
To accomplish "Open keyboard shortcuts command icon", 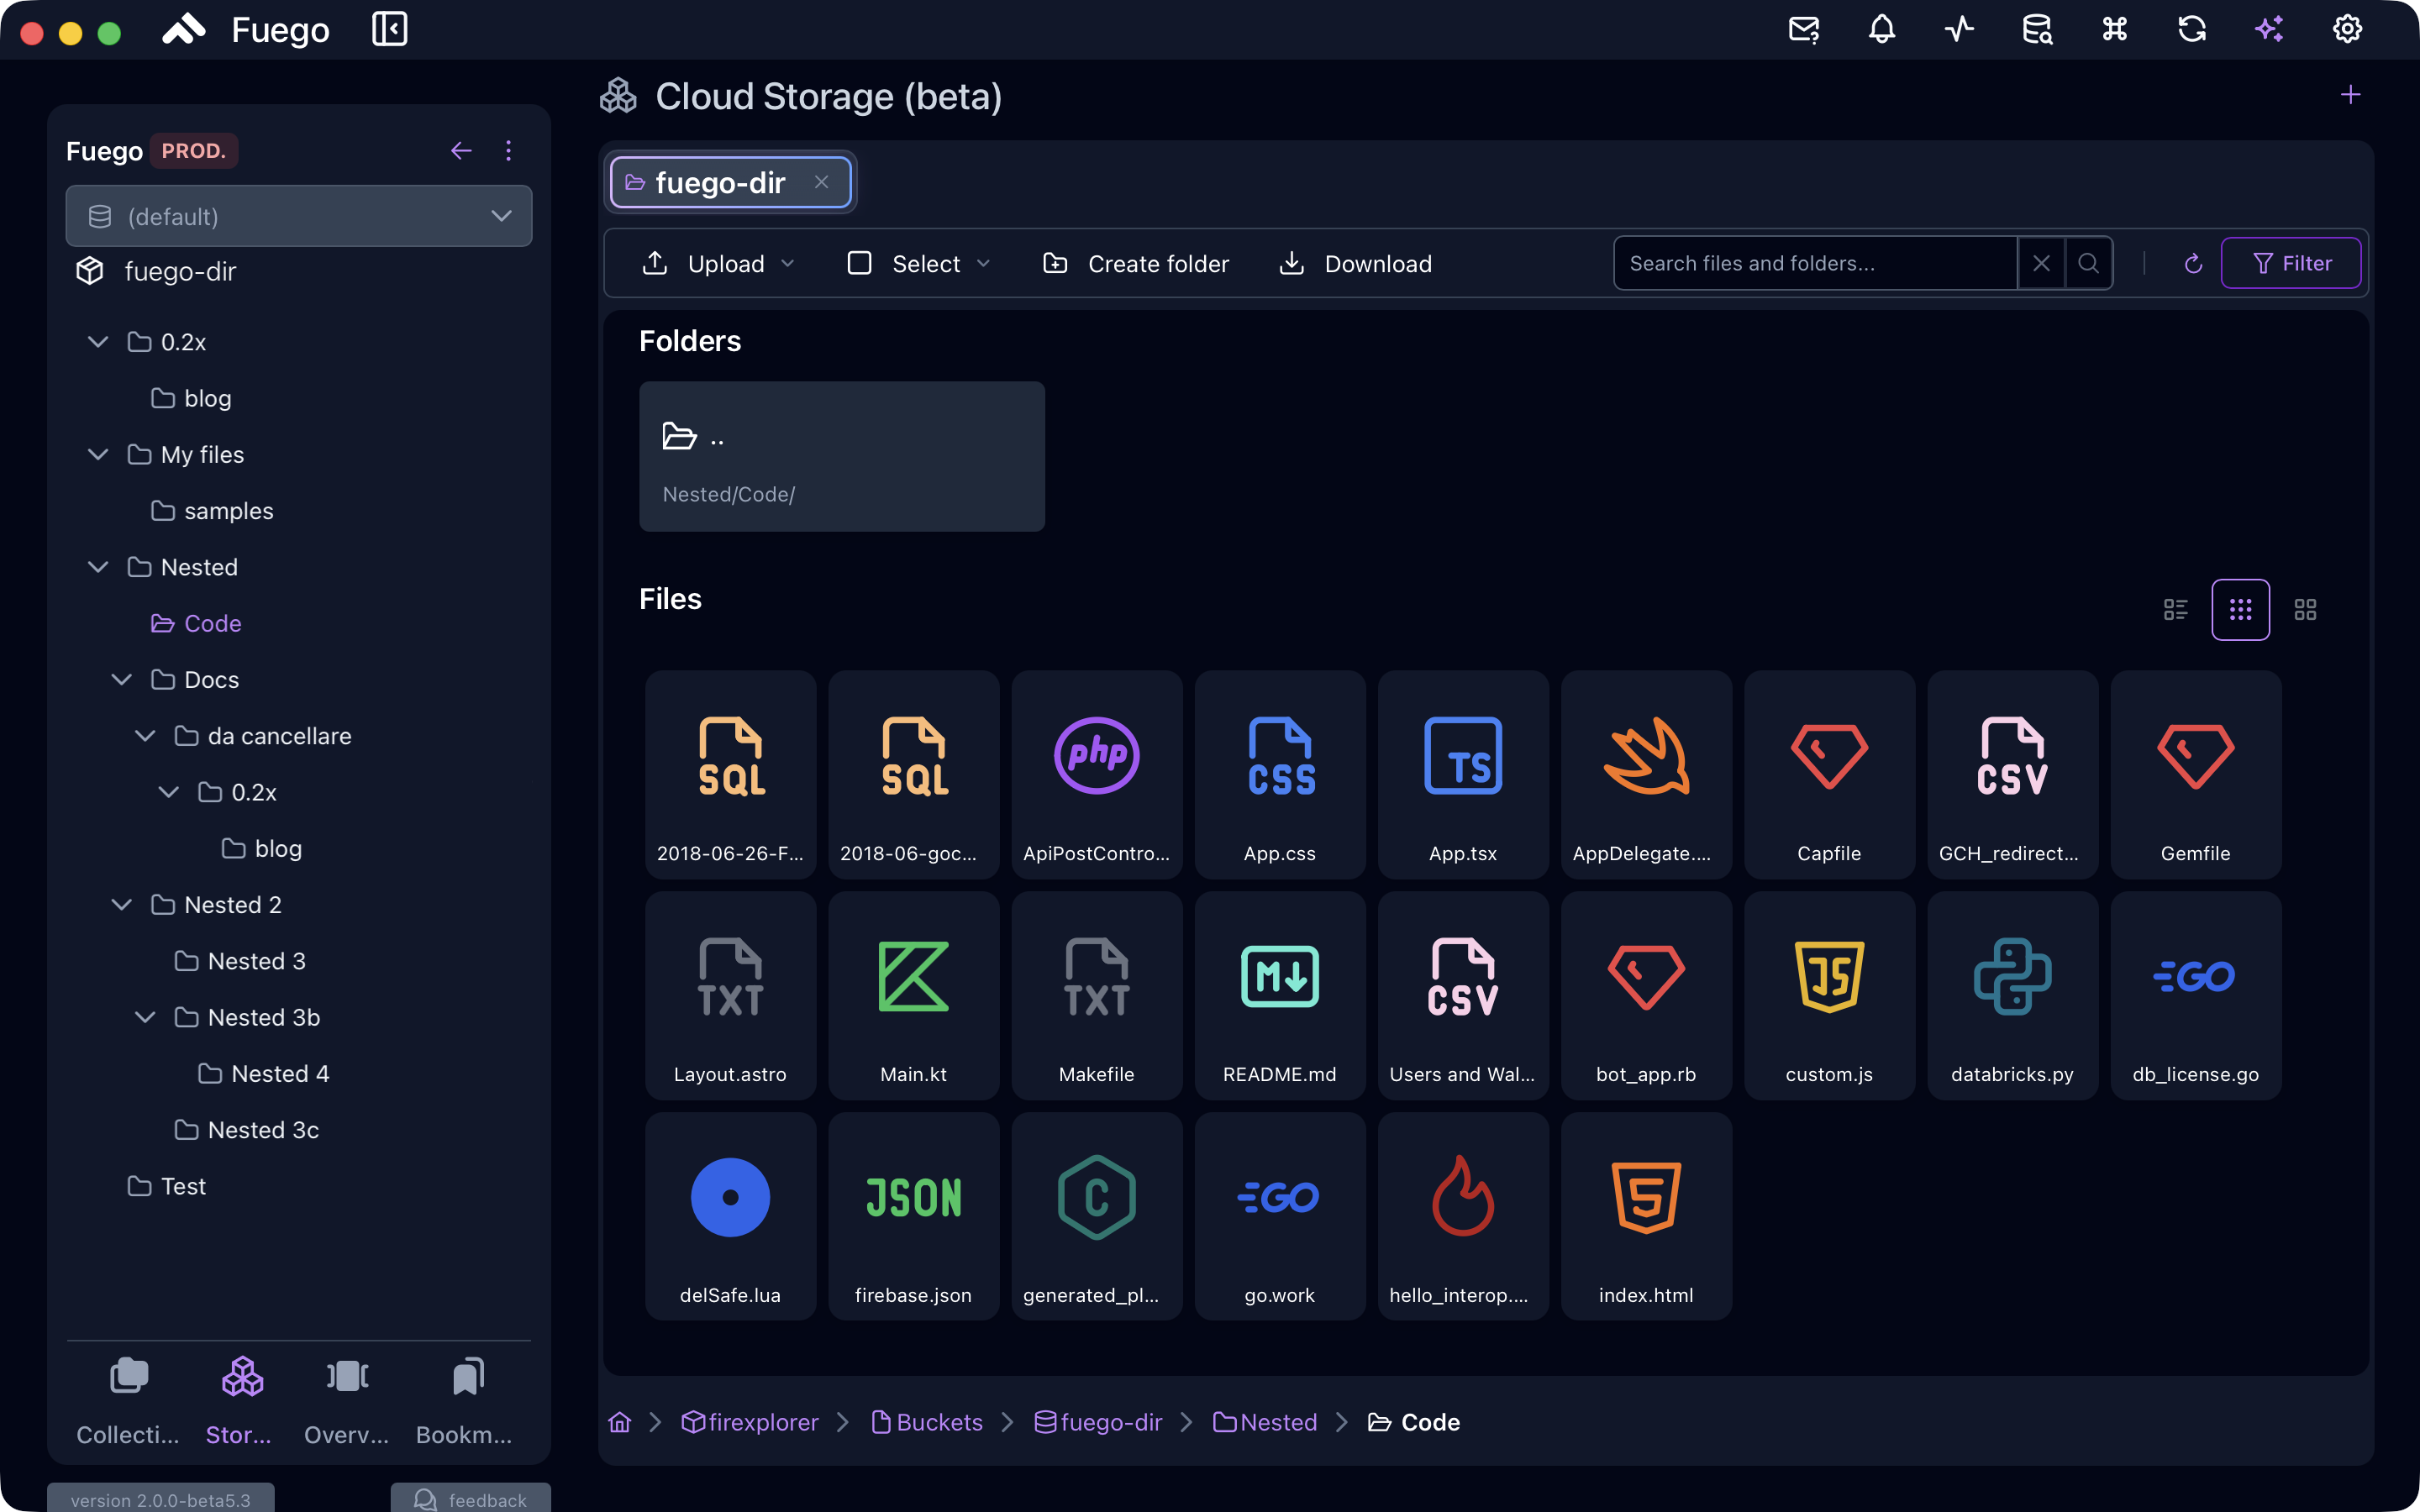I will [x=2114, y=29].
